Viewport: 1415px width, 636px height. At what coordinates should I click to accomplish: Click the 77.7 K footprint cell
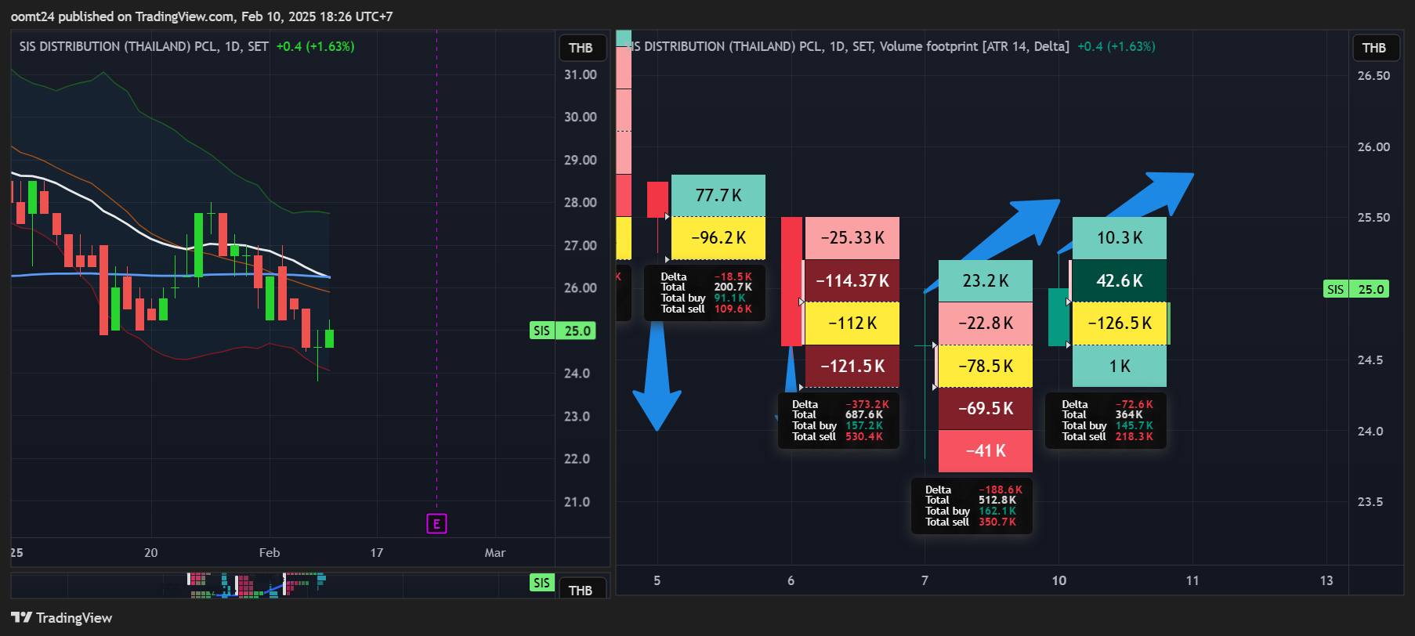point(718,195)
